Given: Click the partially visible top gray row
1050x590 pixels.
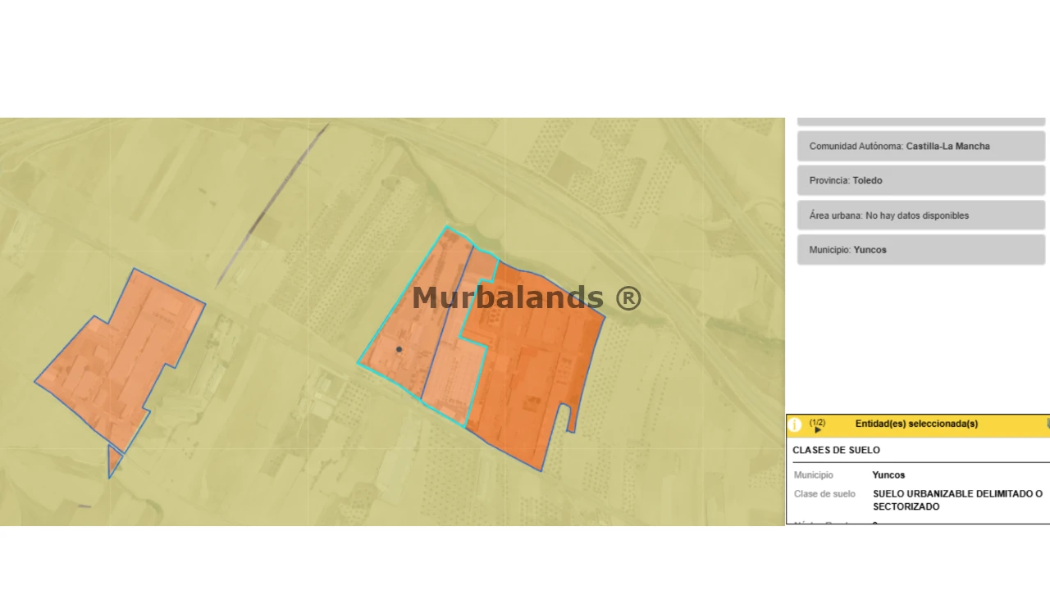Looking at the screenshot, I should (x=920, y=122).
